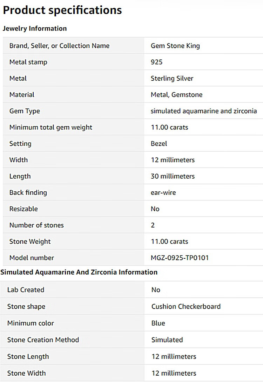Select the Cushion Checkerboard stone shape value
Viewport: 263px width, 383px height.
(x=186, y=306)
